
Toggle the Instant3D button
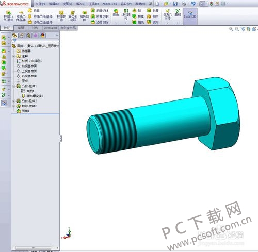[190, 16]
